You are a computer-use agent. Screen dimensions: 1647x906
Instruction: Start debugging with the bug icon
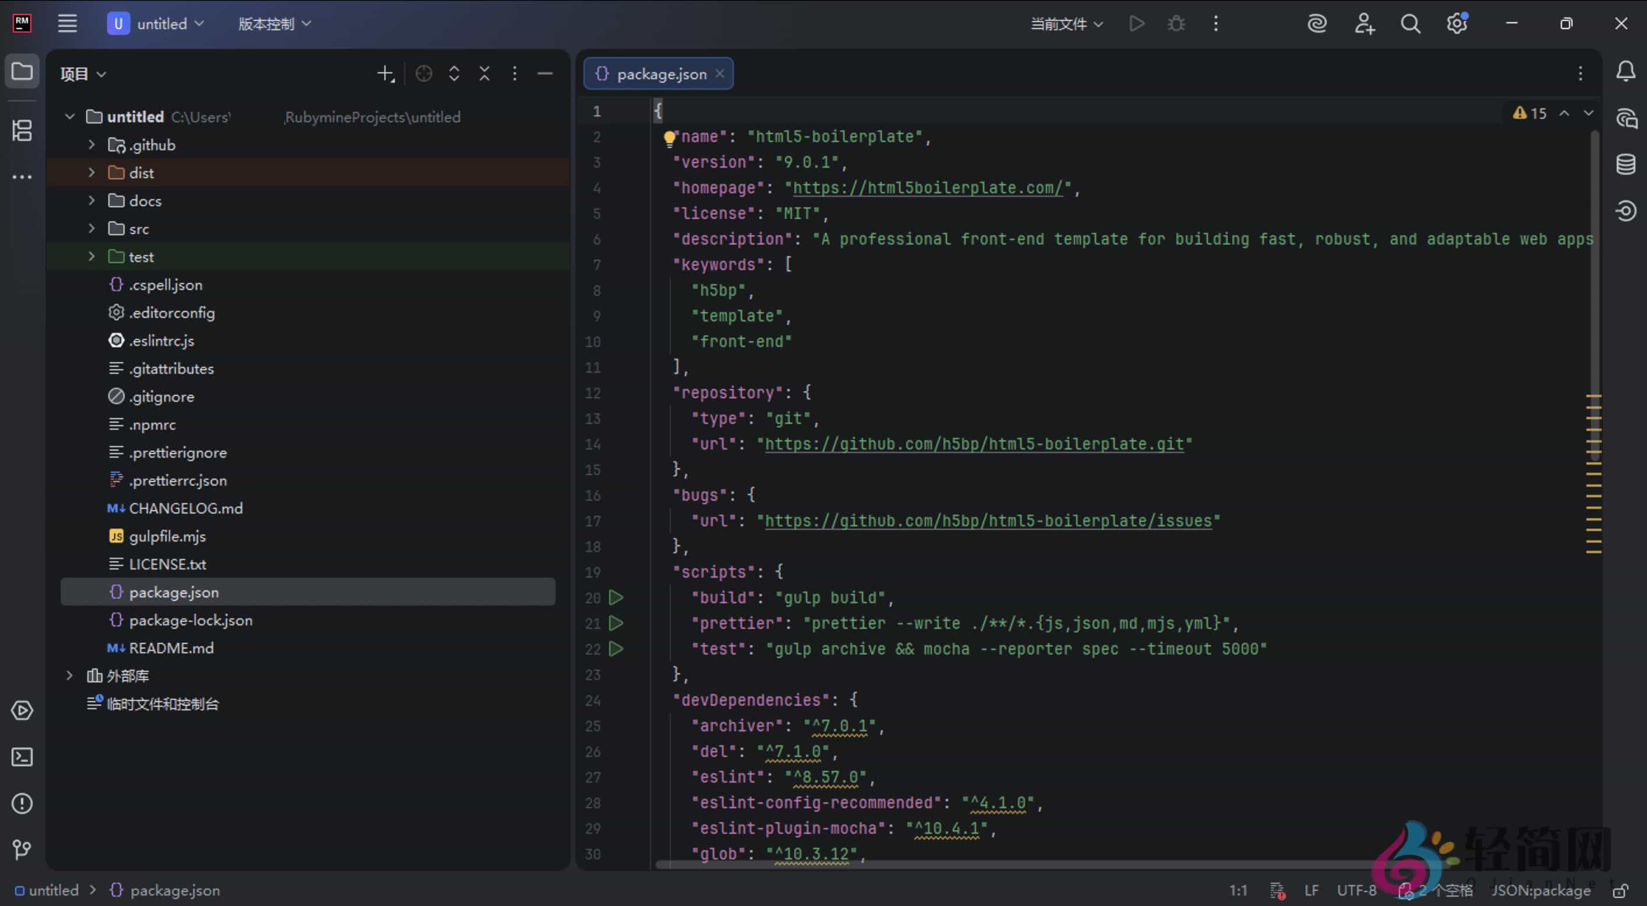[1176, 24]
